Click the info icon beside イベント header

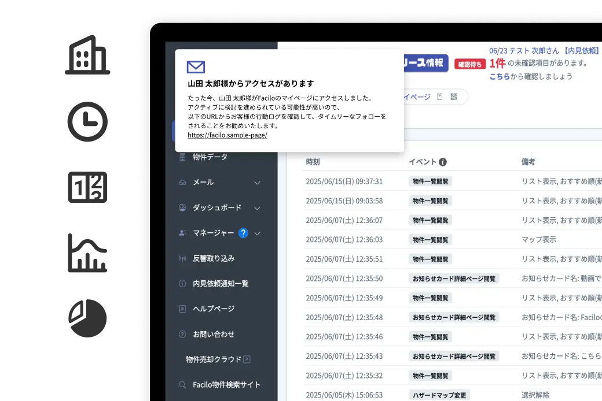click(x=443, y=162)
